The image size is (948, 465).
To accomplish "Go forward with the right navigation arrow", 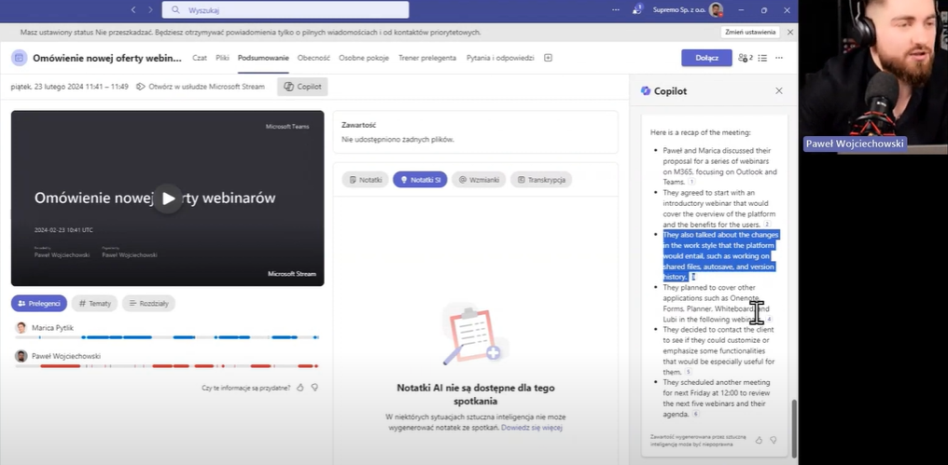I will point(150,9).
